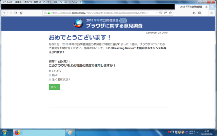Open the Paint app on taskbar
Viewport: 217px width, 136px height.
(70, 133)
